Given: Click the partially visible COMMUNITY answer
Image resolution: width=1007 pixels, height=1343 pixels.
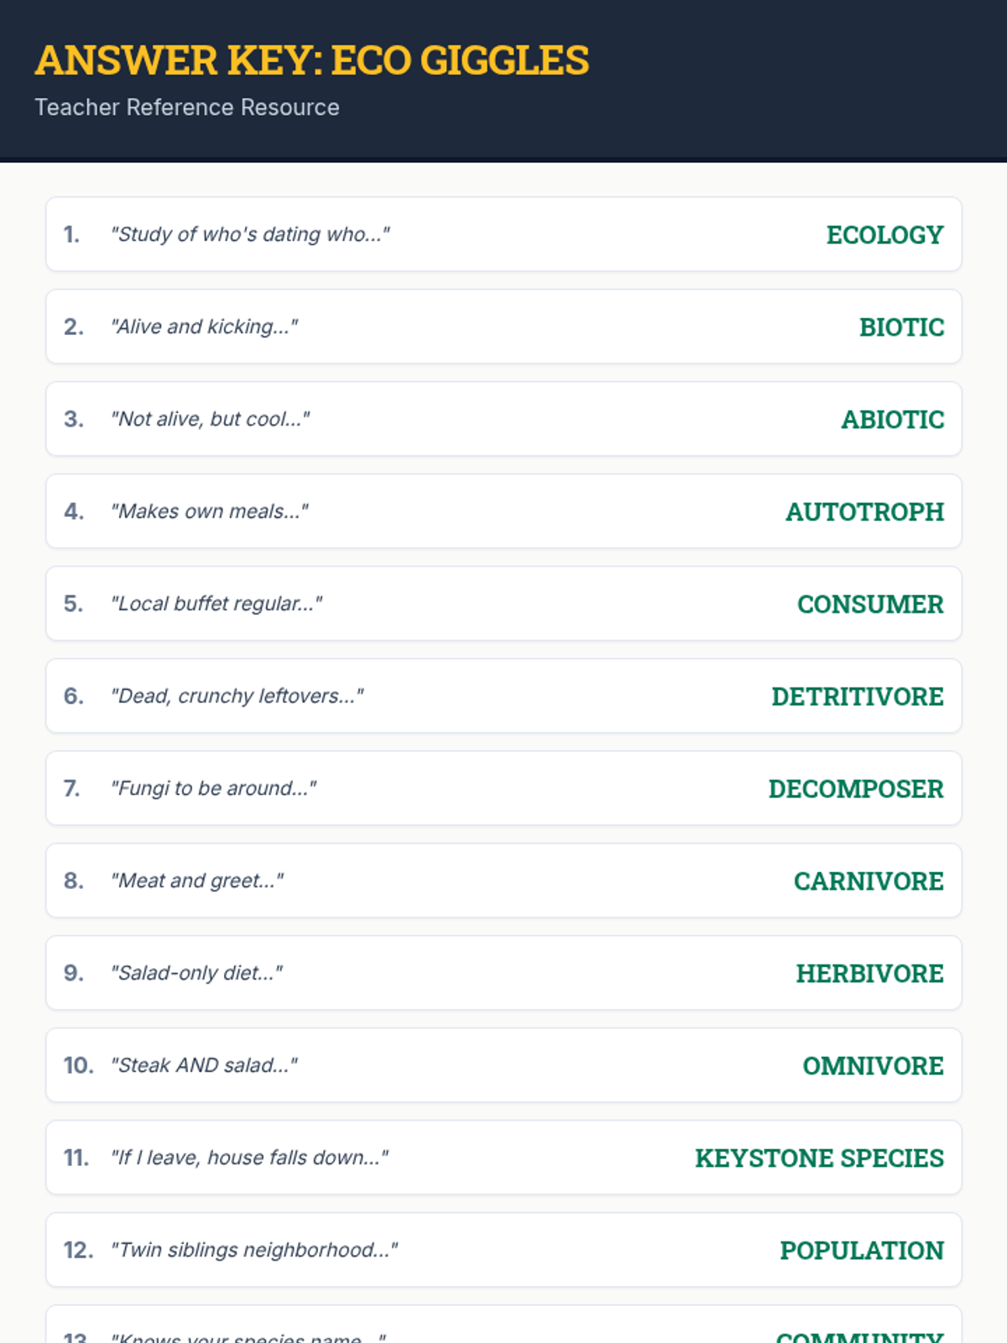Looking at the screenshot, I should [859, 1336].
